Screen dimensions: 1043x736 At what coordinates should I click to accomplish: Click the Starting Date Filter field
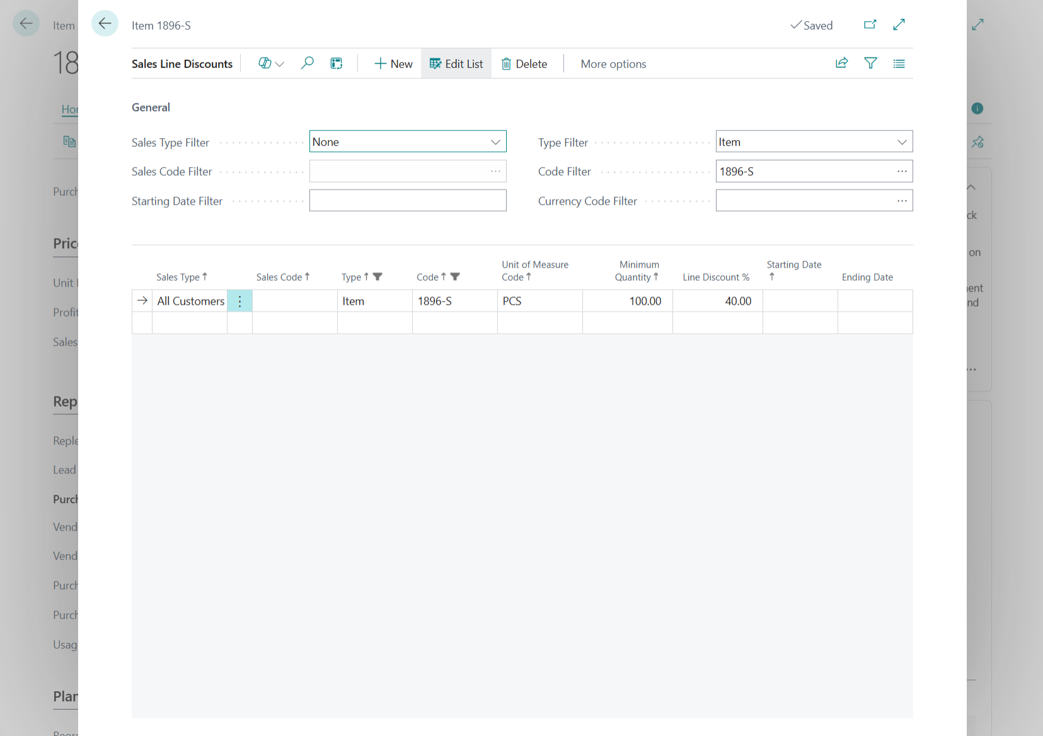click(x=408, y=201)
